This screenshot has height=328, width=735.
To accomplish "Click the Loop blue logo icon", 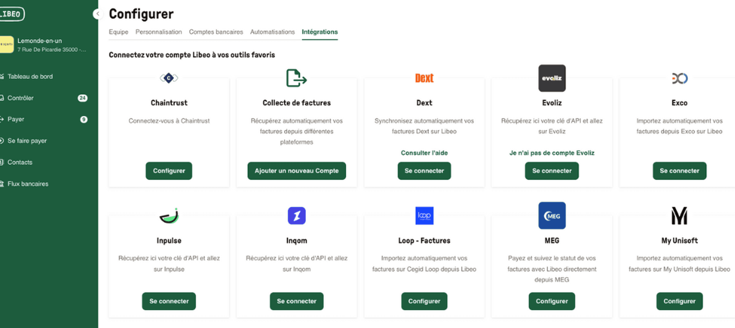I will 424,216.
